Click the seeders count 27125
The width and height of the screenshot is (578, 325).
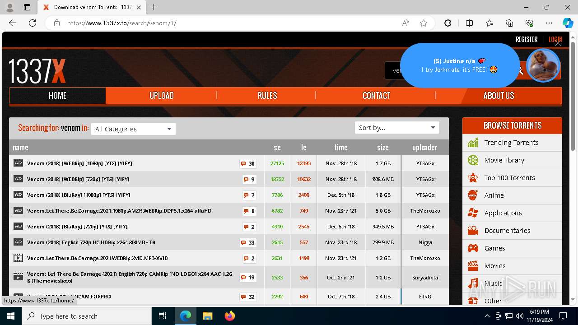[277, 163]
